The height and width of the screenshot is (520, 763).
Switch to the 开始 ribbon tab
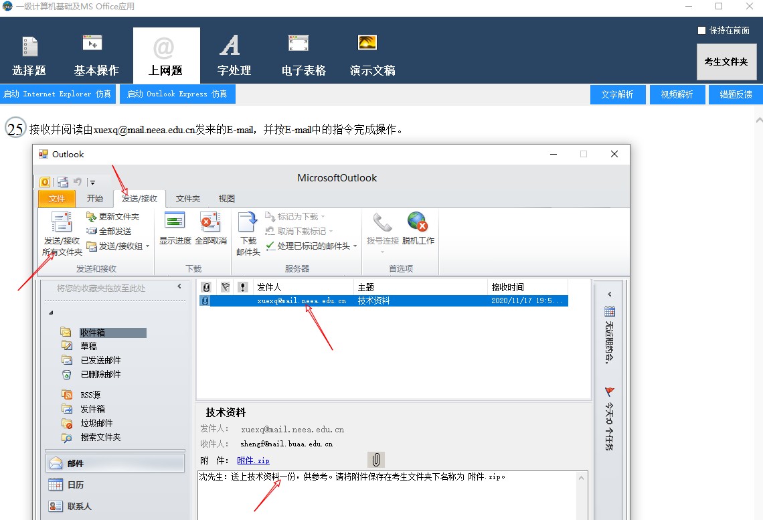[95, 199]
